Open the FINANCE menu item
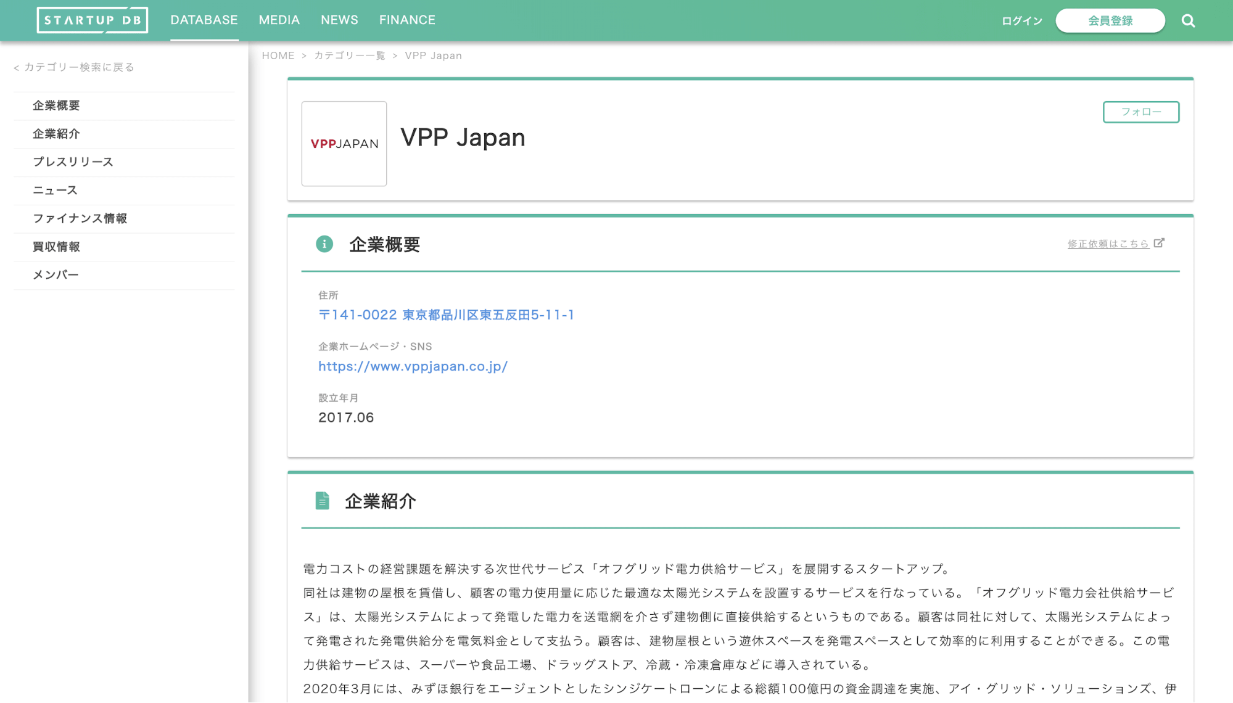 point(406,19)
